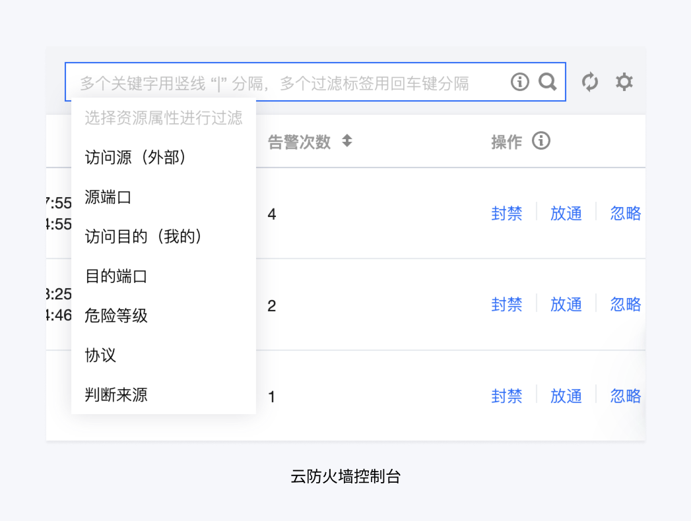Viewport: 691px width, 521px height.
Task: Select 协议 filter option
Action: [100, 355]
